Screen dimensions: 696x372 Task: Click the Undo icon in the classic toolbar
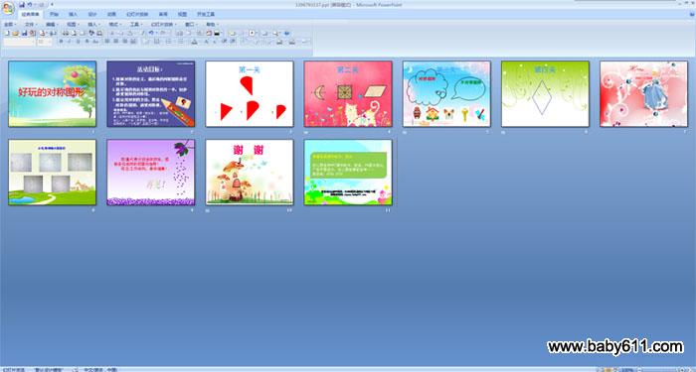click(x=151, y=33)
